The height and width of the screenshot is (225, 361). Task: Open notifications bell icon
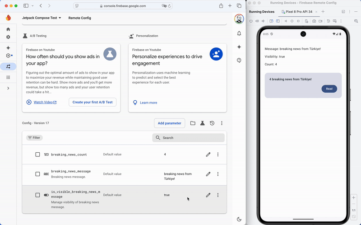click(239, 33)
